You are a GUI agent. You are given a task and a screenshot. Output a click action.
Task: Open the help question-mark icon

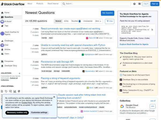click(134, 4)
